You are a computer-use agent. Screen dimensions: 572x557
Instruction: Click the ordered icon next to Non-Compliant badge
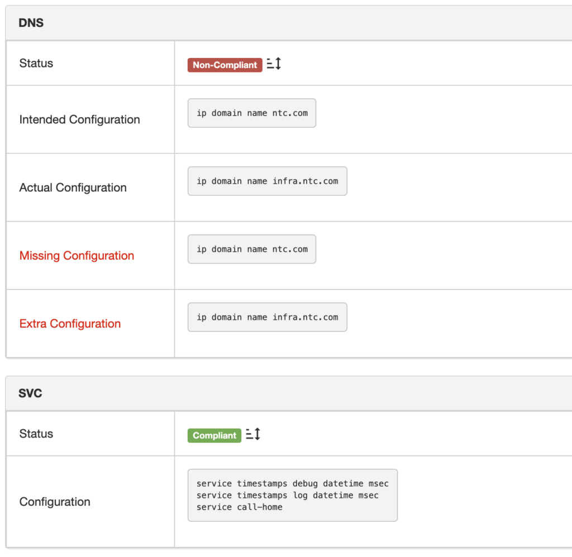[274, 64]
